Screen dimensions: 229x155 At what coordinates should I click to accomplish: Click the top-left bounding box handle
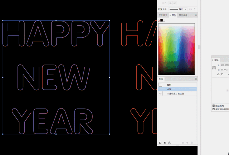point(3,21)
